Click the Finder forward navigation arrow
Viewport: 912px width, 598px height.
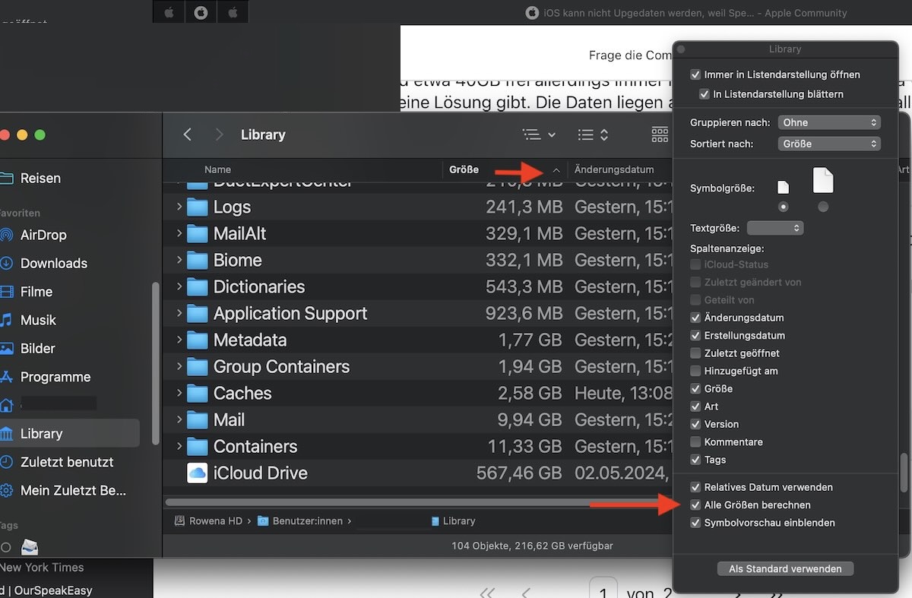(x=219, y=134)
